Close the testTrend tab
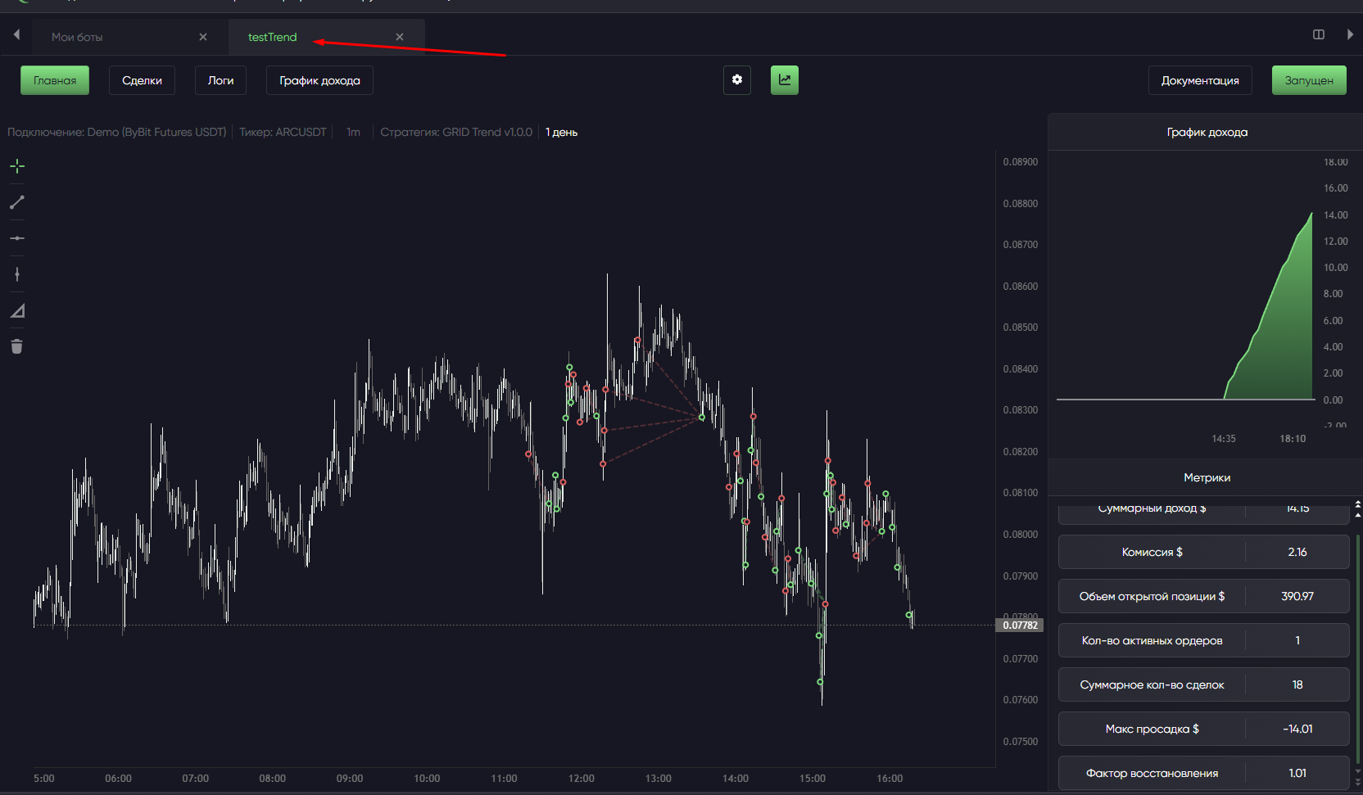 coord(400,37)
